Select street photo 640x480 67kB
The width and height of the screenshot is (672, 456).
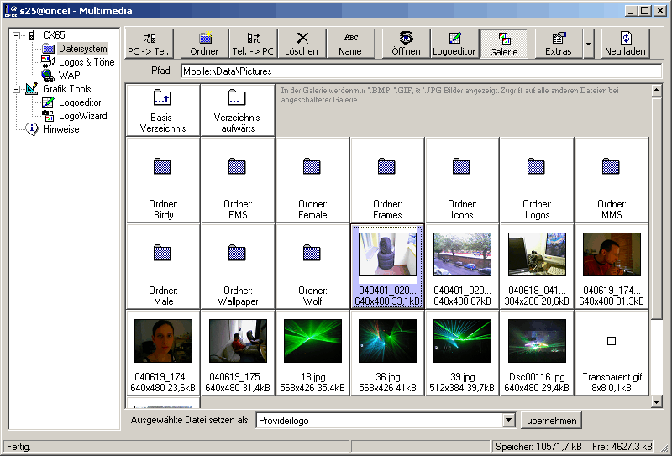pos(462,266)
